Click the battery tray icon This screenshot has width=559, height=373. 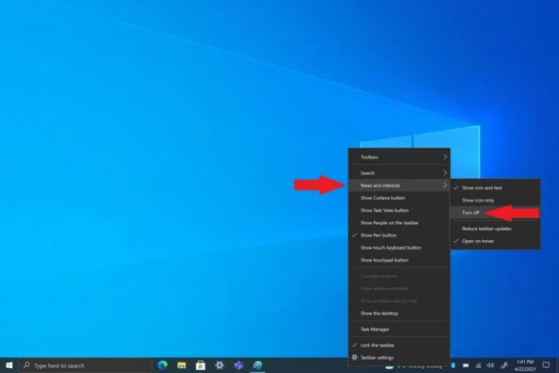click(x=465, y=365)
